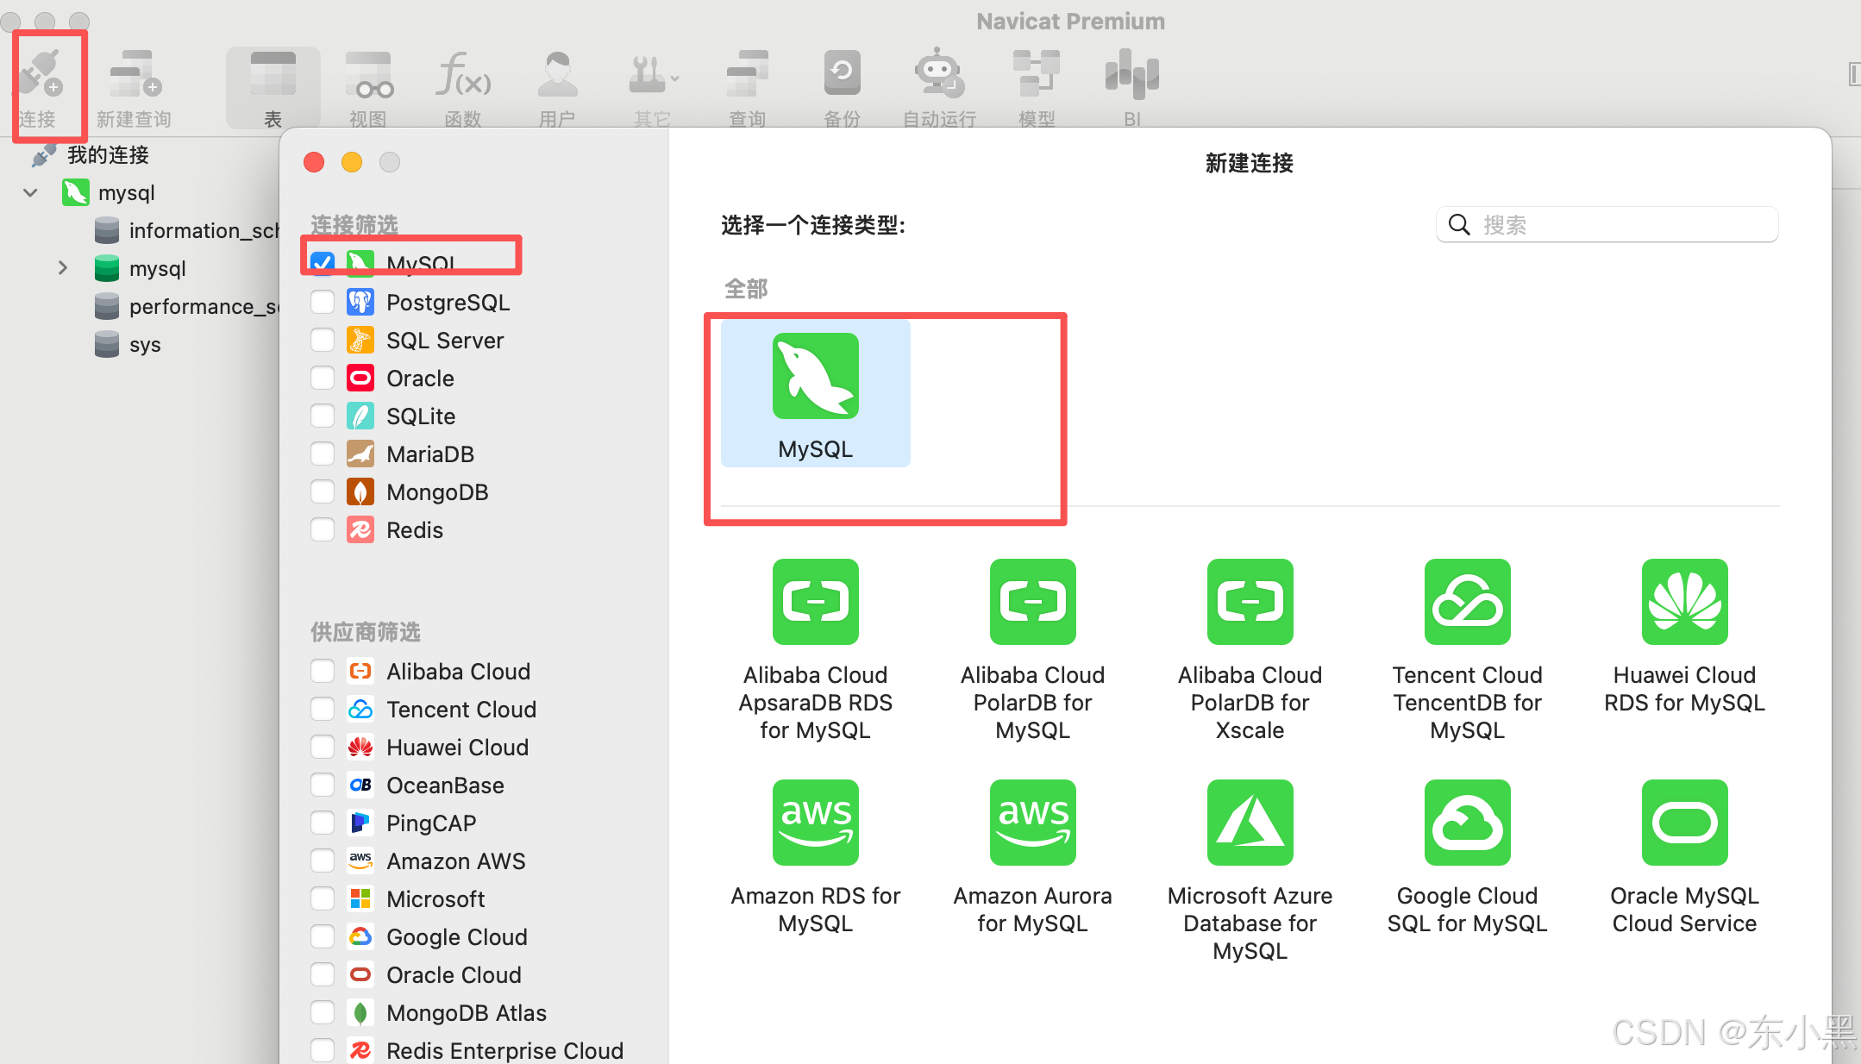
Task: Uncheck the MySQL connection filter checkbox
Action: click(x=323, y=262)
